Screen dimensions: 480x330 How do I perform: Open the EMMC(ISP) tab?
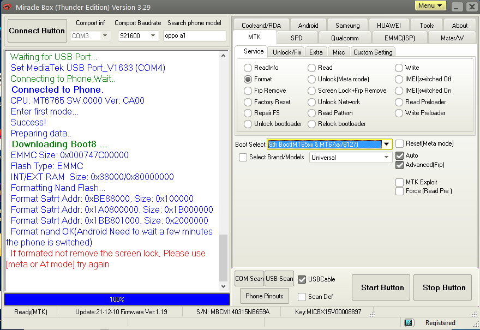click(x=399, y=38)
